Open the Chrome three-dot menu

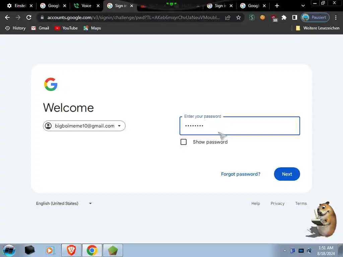tap(336, 17)
